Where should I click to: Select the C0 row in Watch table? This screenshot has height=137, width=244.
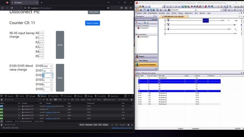pyautogui.click(x=179, y=78)
